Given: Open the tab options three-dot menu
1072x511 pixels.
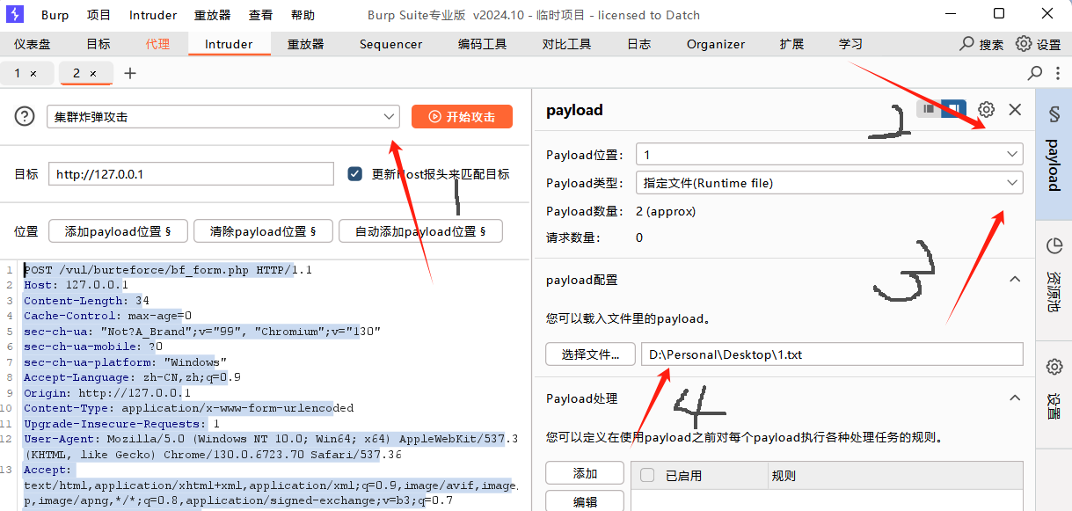Looking at the screenshot, I should coord(1058,73).
